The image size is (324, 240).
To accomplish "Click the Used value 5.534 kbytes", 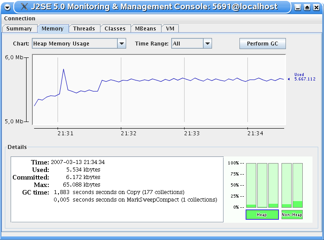I will coord(83,170).
